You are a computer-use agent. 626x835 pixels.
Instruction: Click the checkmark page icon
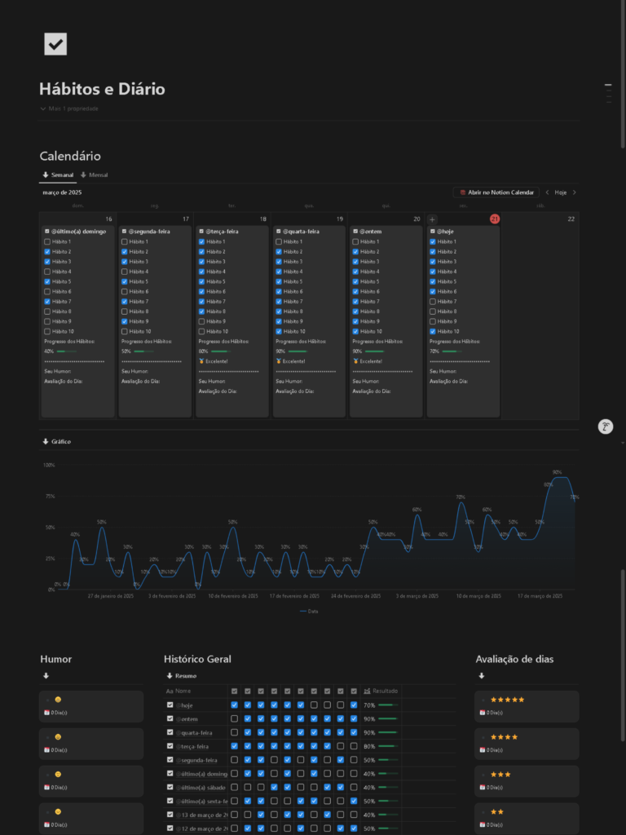tap(55, 44)
